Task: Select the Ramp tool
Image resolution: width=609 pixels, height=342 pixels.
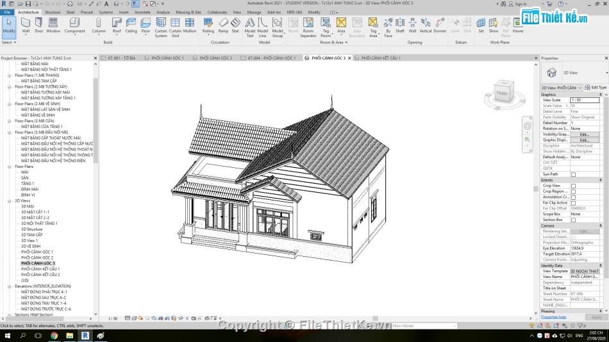Action: 223,26
